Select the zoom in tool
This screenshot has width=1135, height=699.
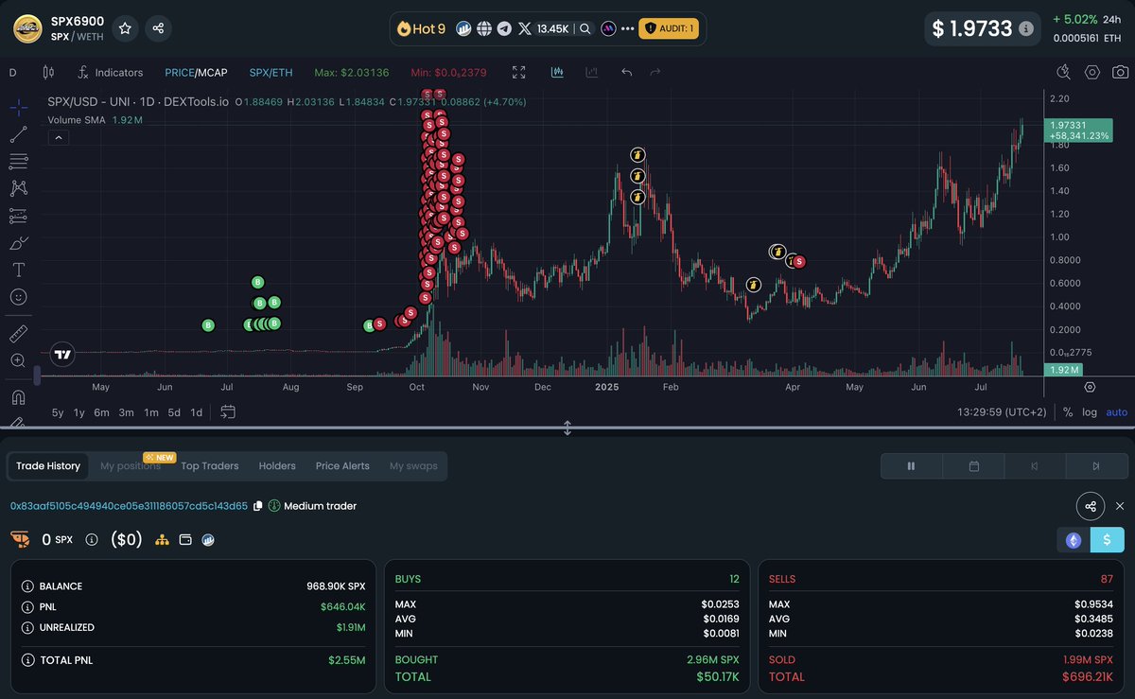[18, 360]
